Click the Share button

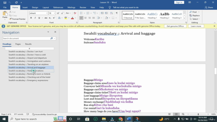pos(209,7)
